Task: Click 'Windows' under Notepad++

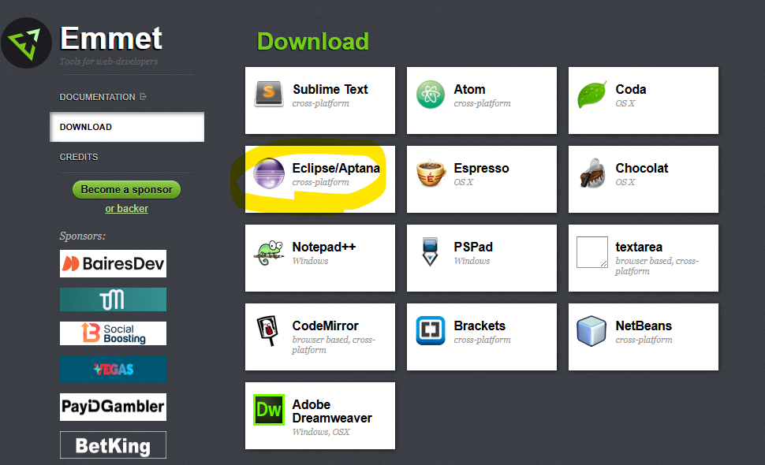Action: (310, 261)
